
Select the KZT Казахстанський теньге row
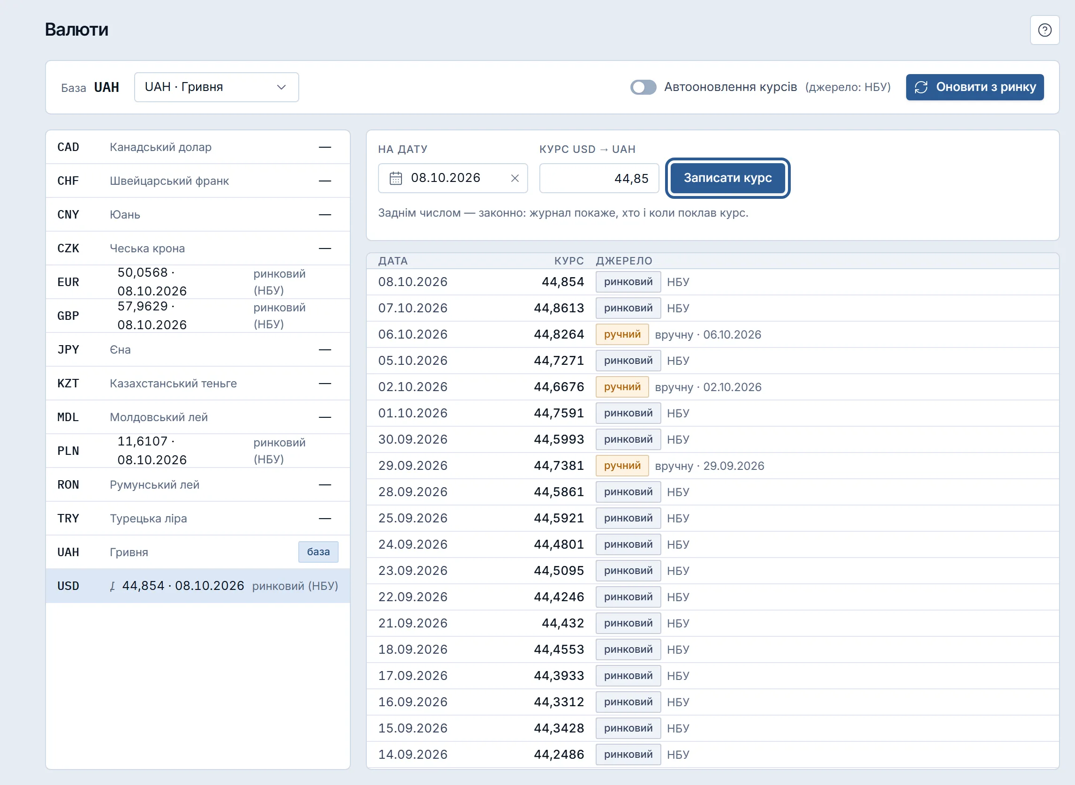pos(198,384)
